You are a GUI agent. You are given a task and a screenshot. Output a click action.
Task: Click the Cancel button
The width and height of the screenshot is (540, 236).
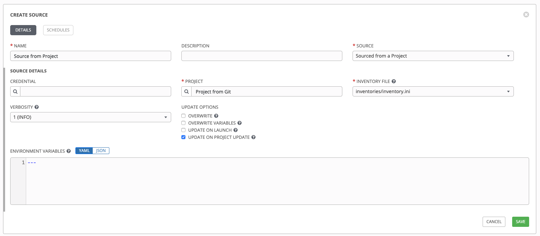[493, 222]
